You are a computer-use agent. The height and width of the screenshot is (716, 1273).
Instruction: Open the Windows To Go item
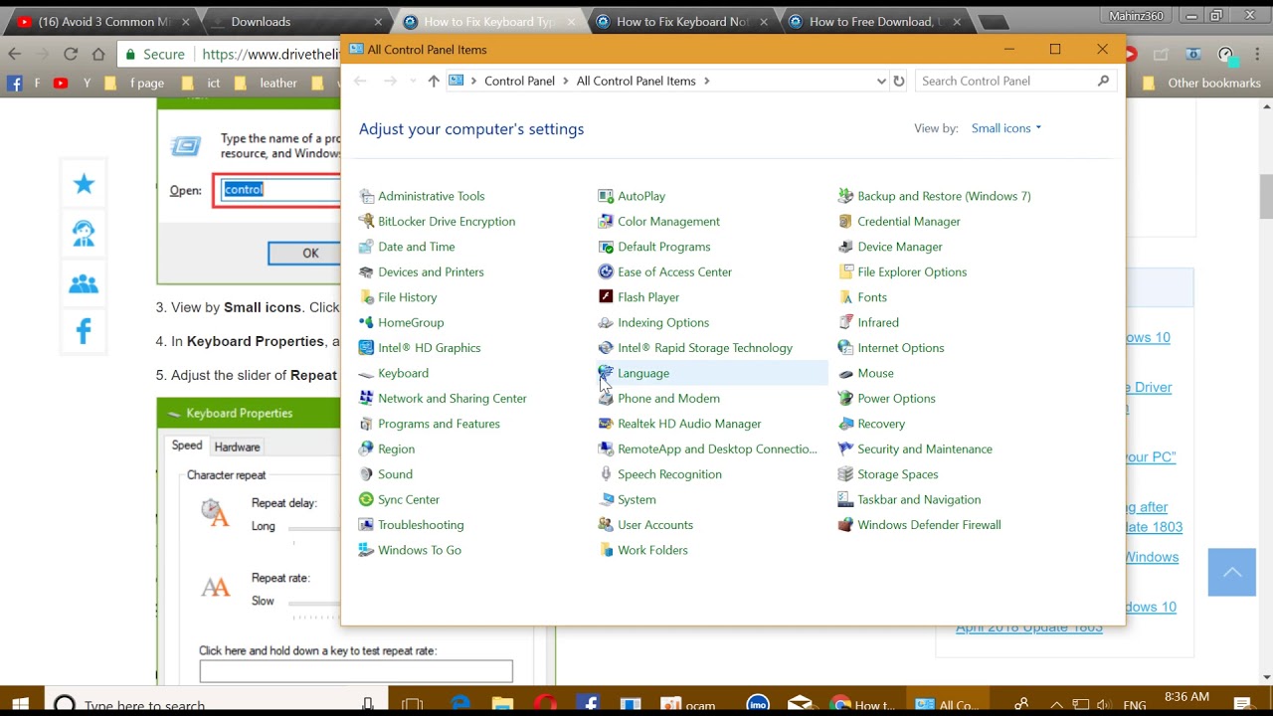tap(419, 550)
